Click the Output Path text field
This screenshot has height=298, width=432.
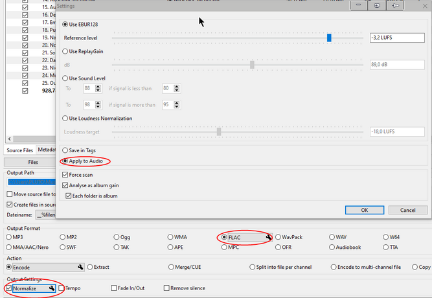(31, 182)
